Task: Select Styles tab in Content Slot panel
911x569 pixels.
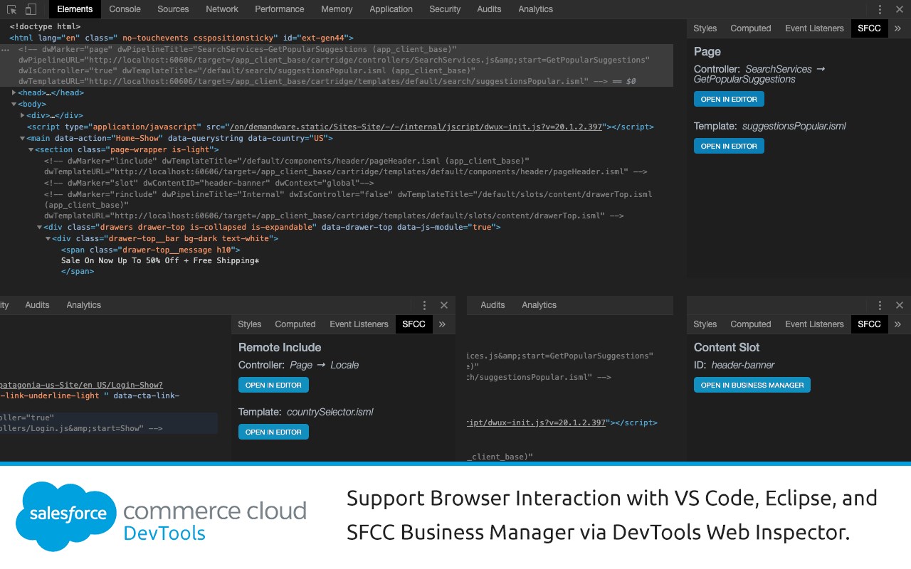Action: pos(705,324)
